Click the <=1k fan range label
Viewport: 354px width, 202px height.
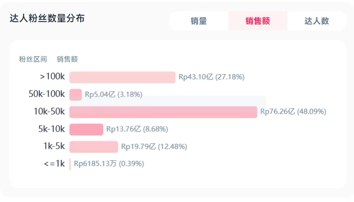(54, 164)
